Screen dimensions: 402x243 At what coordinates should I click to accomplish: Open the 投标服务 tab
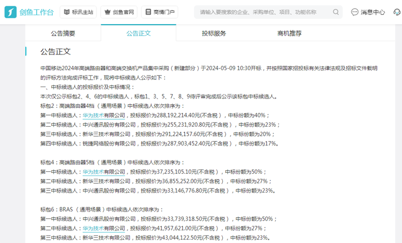click(214, 33)
